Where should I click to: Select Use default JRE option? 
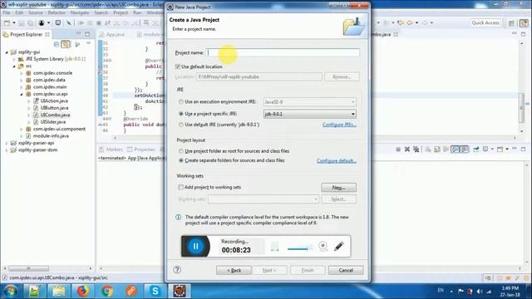pos(181,125)
